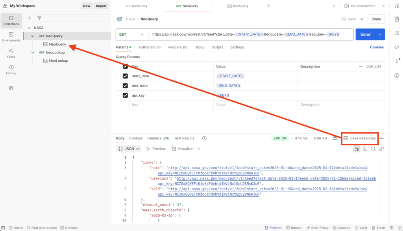Uncheck the end_date parameter checkbox
Screen dimensions: 403x231
pos(125,86)
